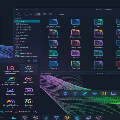Launch Terminal - Super User Mode
Image resolution: width=120 pixels, height=120 pixels.
(11, 70)
